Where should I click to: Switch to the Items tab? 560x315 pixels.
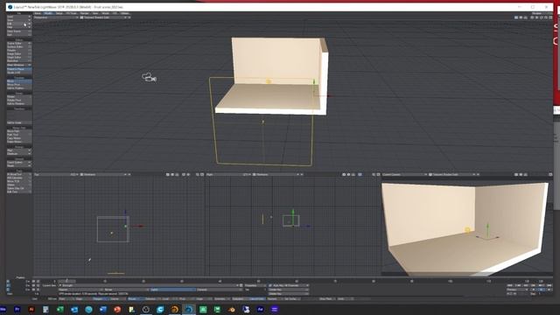38,13
